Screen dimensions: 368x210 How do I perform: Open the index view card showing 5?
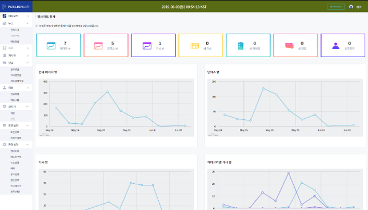(106, 45)
